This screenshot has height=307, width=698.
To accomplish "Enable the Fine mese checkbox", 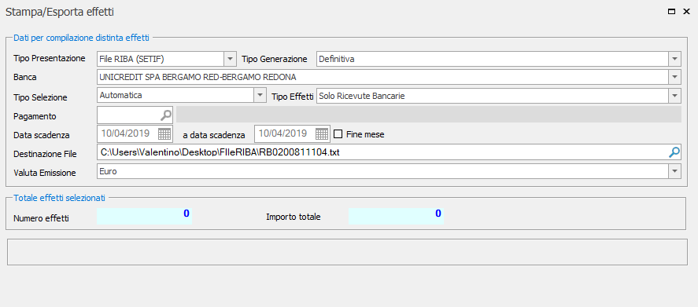I will [338, 133].
